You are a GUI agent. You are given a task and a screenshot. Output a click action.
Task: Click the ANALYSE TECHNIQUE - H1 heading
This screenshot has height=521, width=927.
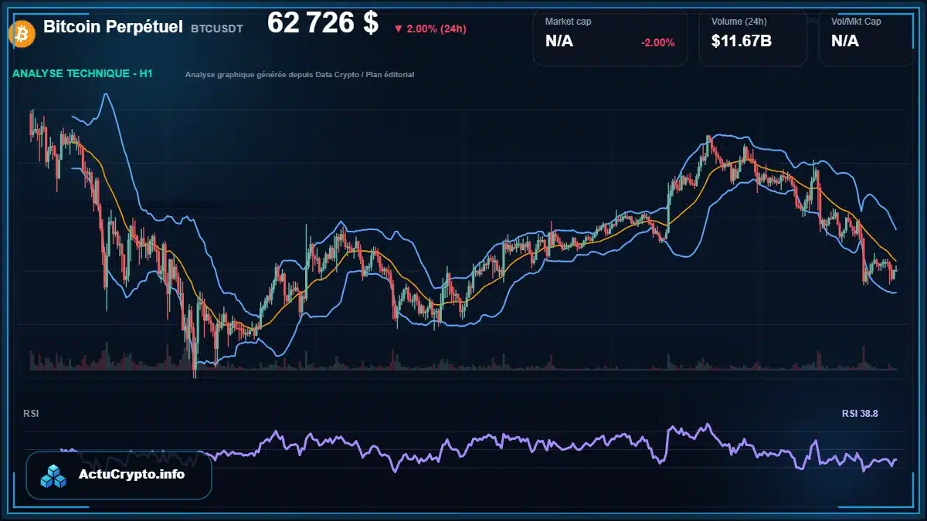[83, 74]
